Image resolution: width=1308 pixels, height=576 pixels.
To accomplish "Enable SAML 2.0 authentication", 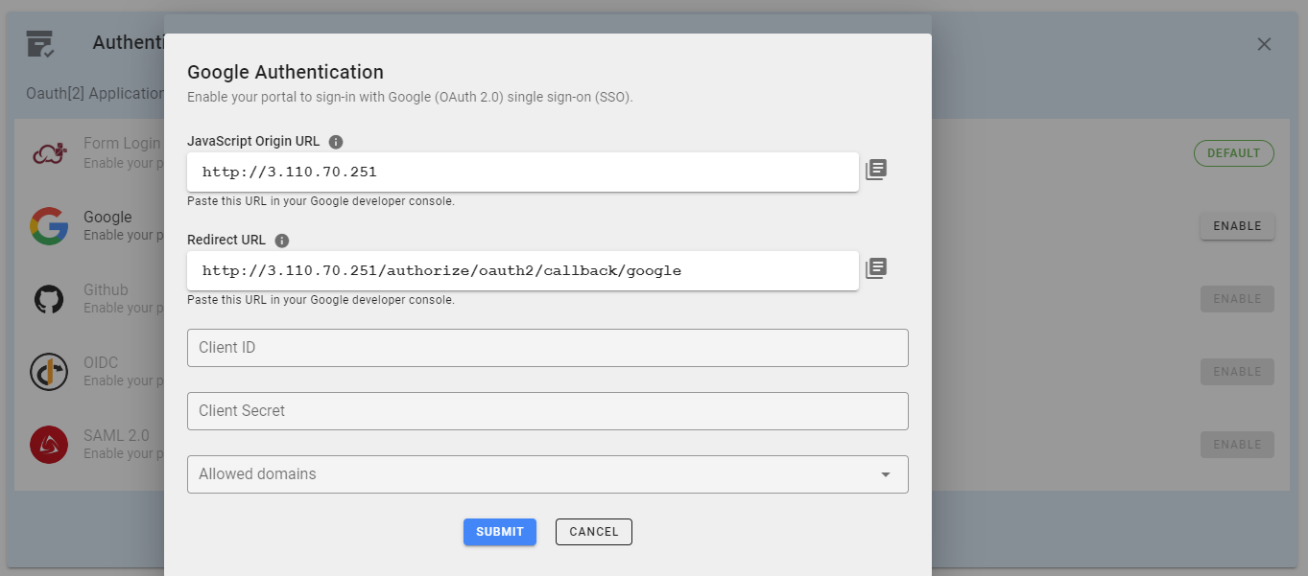I will [1236, 444].
